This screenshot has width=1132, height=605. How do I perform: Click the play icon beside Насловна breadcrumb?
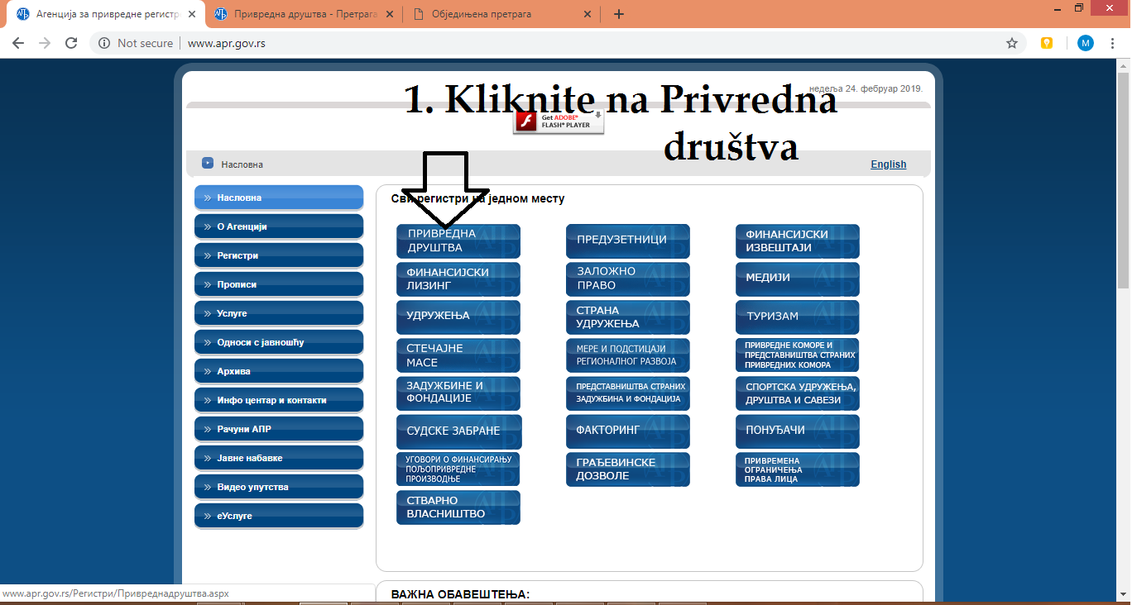pos(208,164)
